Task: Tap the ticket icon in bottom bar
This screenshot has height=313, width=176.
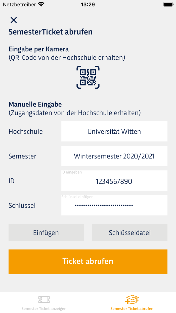Action: (x=44, y=299)
